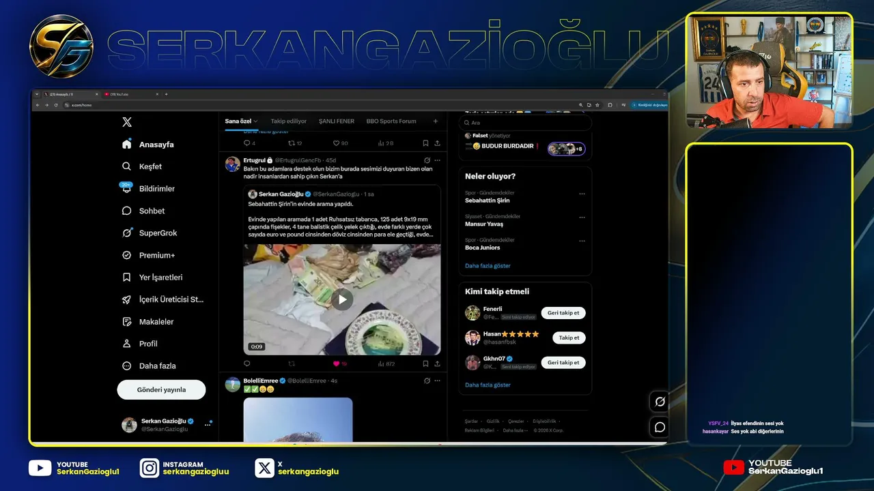The image size is (874, 491).
Task: Repost the top post with 12 reposts
Action: [295, 143]
